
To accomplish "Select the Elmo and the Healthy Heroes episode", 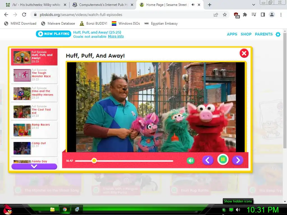I will (x=34, y=94).
